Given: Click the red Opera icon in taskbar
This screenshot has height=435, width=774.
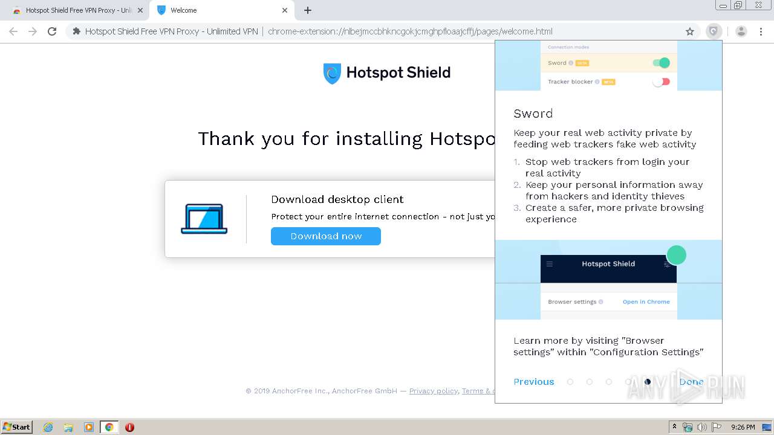Looking at the screenshot, I should [129, 427].
